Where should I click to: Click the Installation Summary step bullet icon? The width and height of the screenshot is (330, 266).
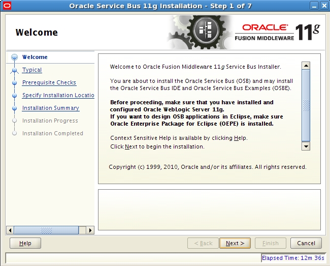[x=14, y=108]
